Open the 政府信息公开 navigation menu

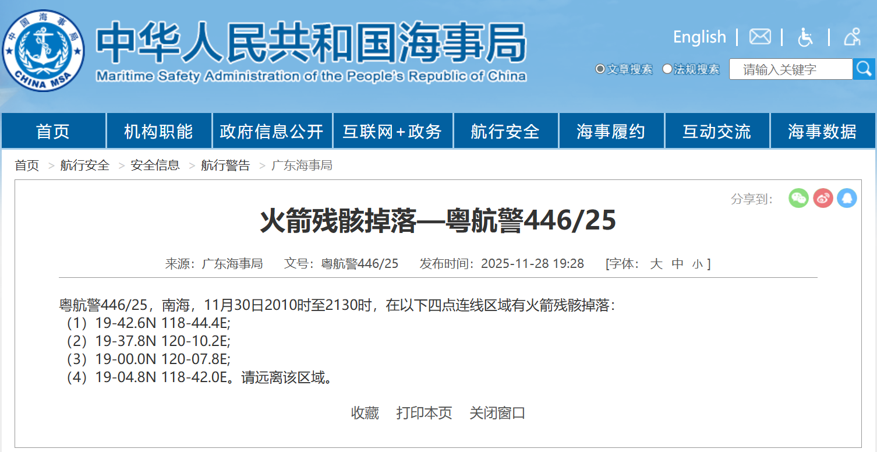pos(271,132)
